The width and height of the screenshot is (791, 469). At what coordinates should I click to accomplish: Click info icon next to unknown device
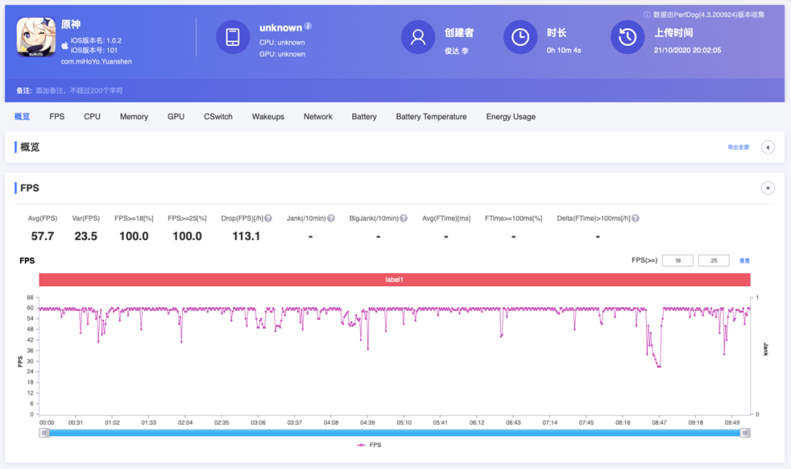tap(308, 26)
